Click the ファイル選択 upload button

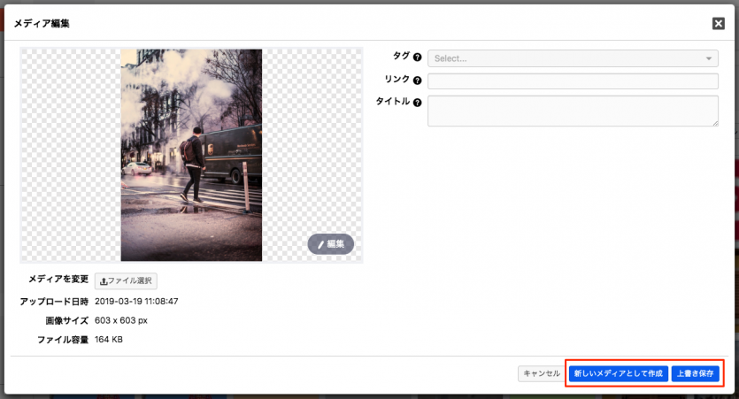(126, 281)
